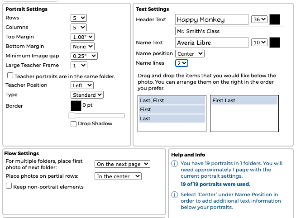The height and width of the screenshot is (218, 296).
Task: Open the Bottom Margin dropdown
Action: coord(83,46)
